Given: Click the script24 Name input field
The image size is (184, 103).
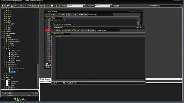Looking at the screenshot, I should point(101,15).
